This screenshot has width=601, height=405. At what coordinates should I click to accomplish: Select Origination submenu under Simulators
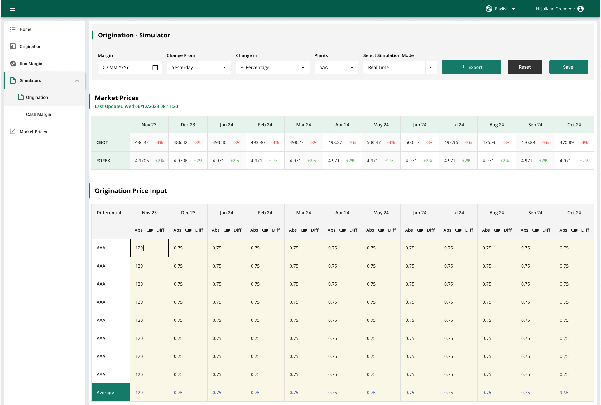pyautogui.click(x=37, y=97)
